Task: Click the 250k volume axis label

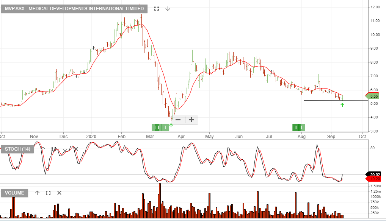Action: tap(375, 213)
